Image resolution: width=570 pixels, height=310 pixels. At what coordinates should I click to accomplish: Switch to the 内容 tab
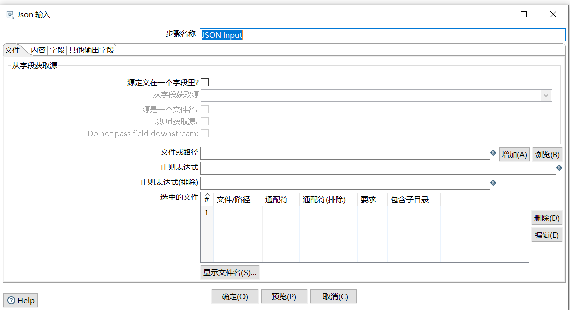[38, 50]
